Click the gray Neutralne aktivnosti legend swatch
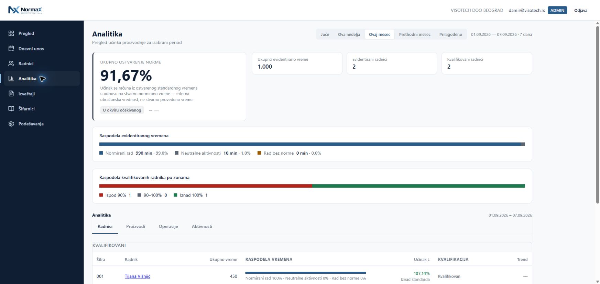 [x=177, y=153]
